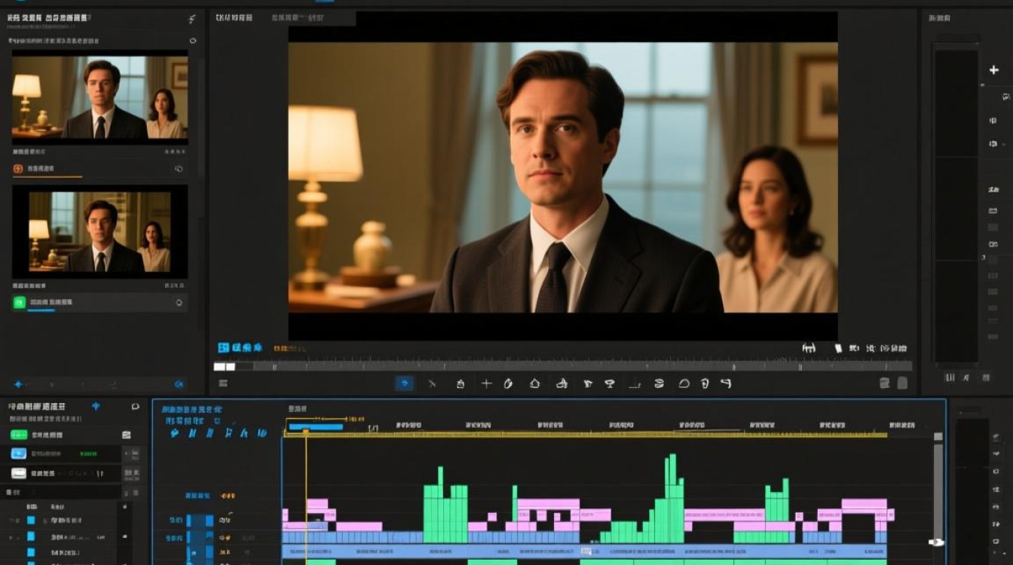Open the top video thumbnail in the media panel
This screenshot has width=1013, height=565.
click(99, 97)
